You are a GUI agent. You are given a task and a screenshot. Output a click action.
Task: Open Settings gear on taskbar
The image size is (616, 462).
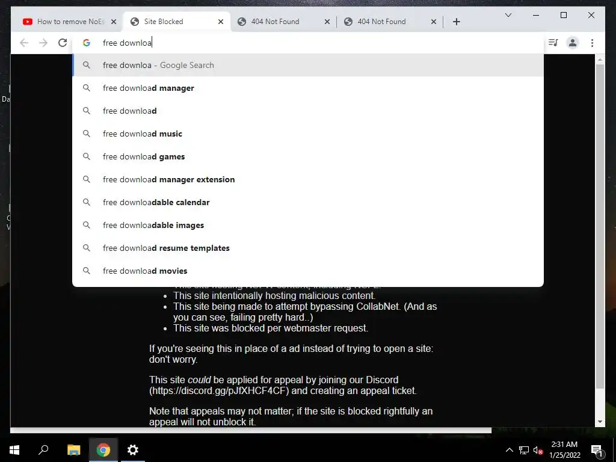[132, 450]
